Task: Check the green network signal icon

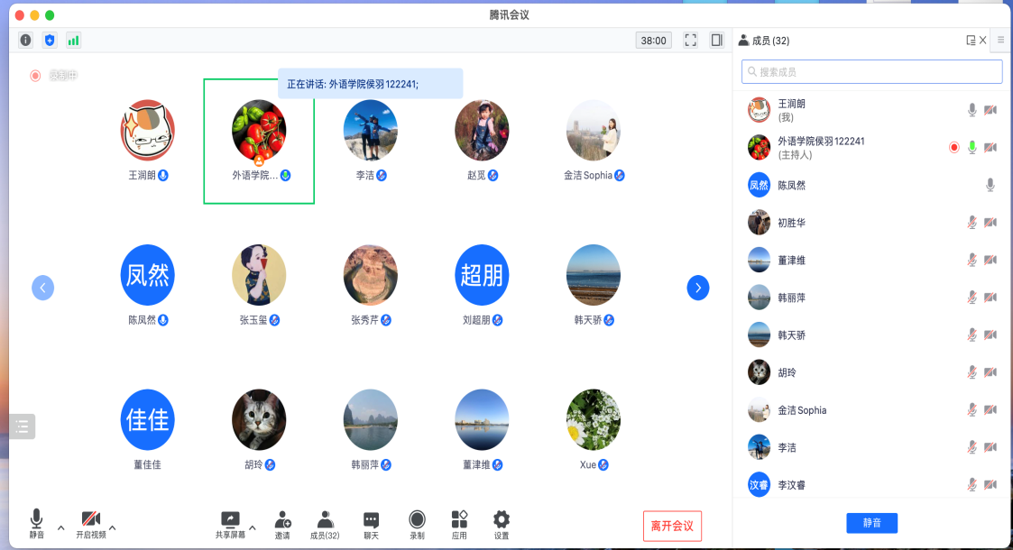Action: 73,41
